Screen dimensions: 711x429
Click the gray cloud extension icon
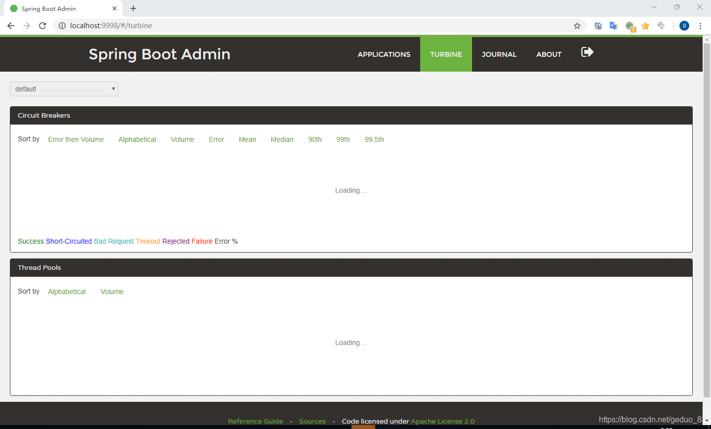661,26
